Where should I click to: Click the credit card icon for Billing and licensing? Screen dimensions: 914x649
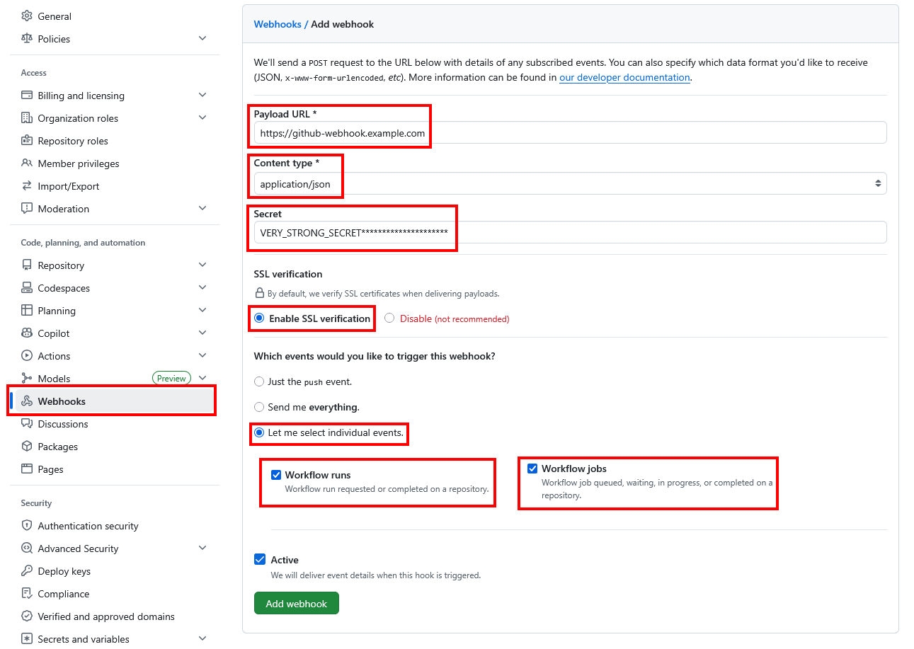pyautogui.click(x=27, y=96)
